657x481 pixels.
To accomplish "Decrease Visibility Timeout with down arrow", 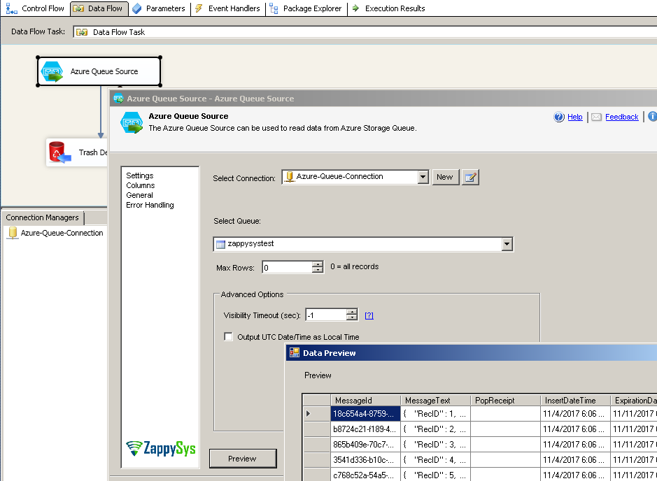I will pos(352,317).
